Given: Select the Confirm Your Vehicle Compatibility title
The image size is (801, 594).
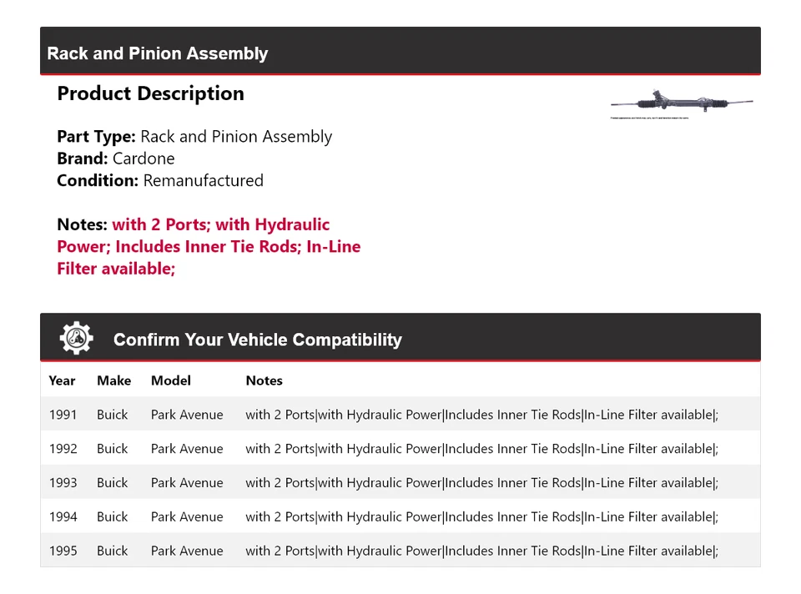Looking at the screenshot, I should 257,340.
